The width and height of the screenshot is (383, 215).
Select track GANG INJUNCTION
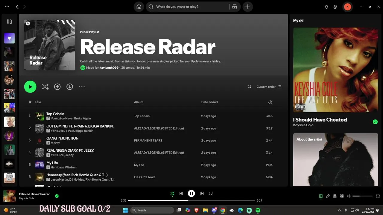[x=62, y=138]
